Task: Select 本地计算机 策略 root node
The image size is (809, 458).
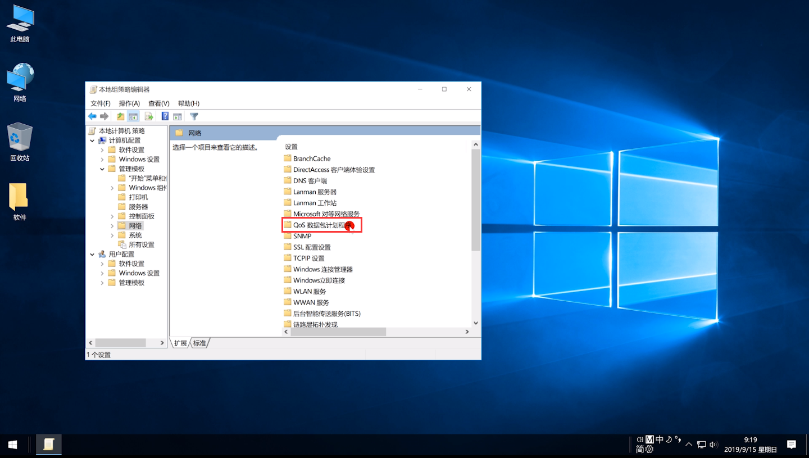Action: pos(116,131)
